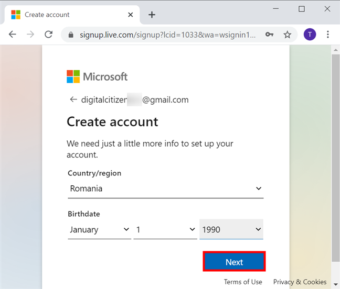Open a new tab with plus button
Viewport: 340px width, 289px height.
[152, 15]
